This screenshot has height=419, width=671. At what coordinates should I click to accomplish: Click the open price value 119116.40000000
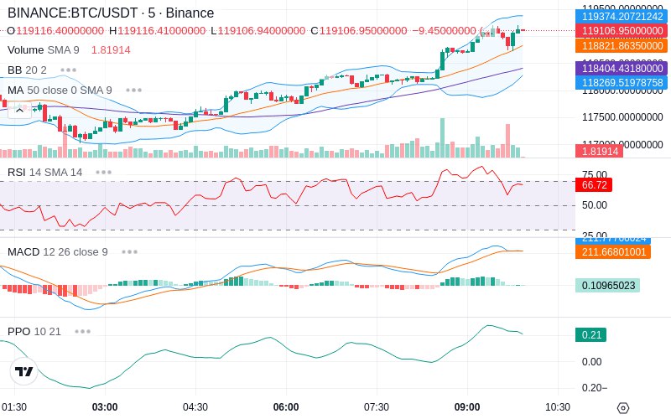click(x=60, y=31)
